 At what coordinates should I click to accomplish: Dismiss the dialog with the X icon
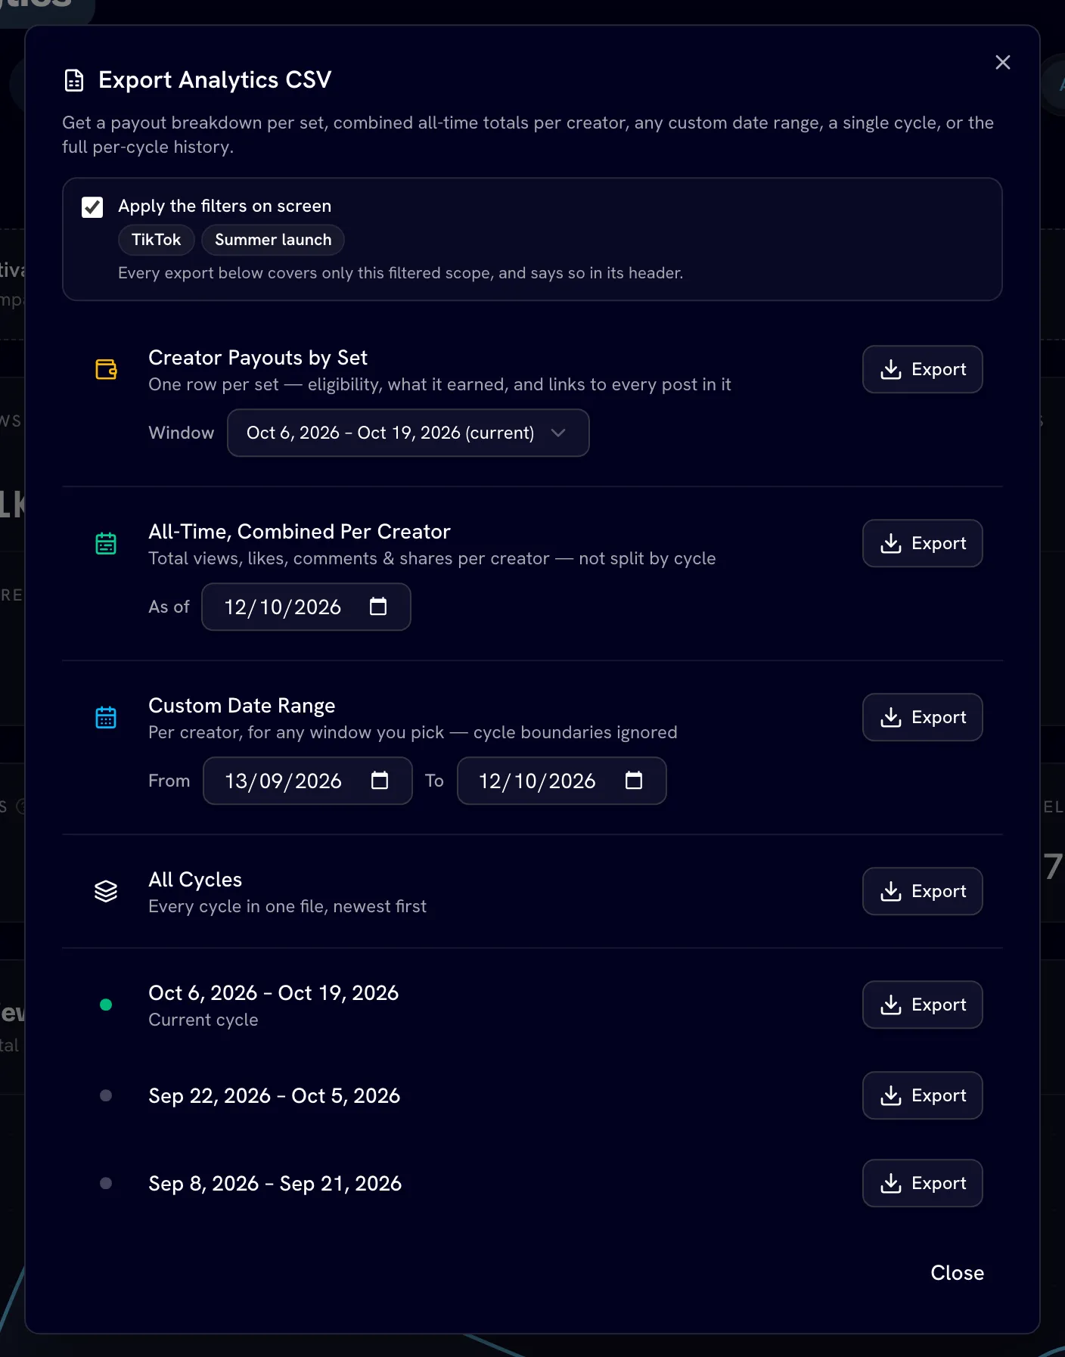(1003, 63)
